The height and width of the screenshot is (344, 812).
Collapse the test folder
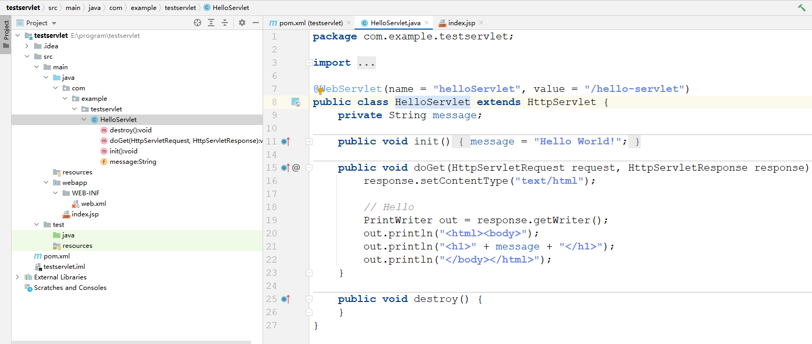(x=37, y=225)
